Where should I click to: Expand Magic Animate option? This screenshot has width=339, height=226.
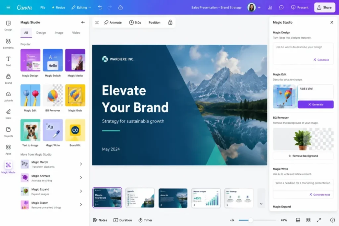tap(81, 178)
